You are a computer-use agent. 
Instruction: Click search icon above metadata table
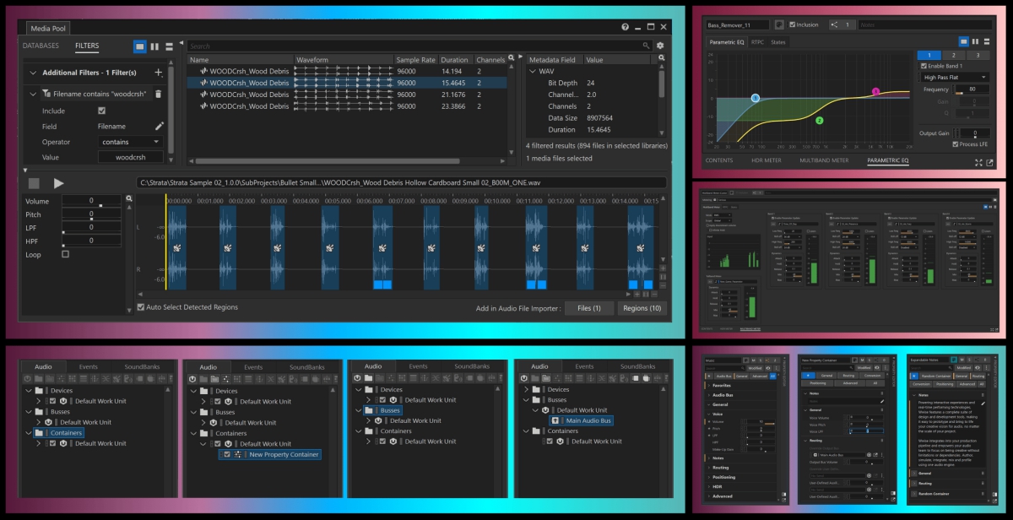pos(660,60)
